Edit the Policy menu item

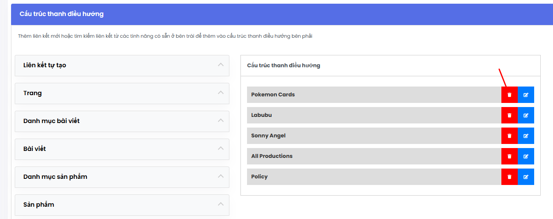click(526, 177)
